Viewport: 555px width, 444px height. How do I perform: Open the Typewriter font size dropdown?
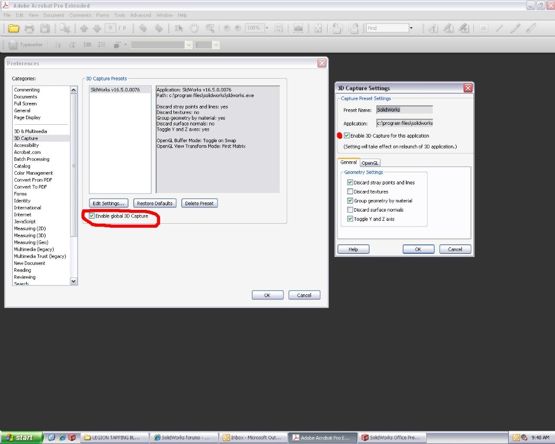click(216, 45)
